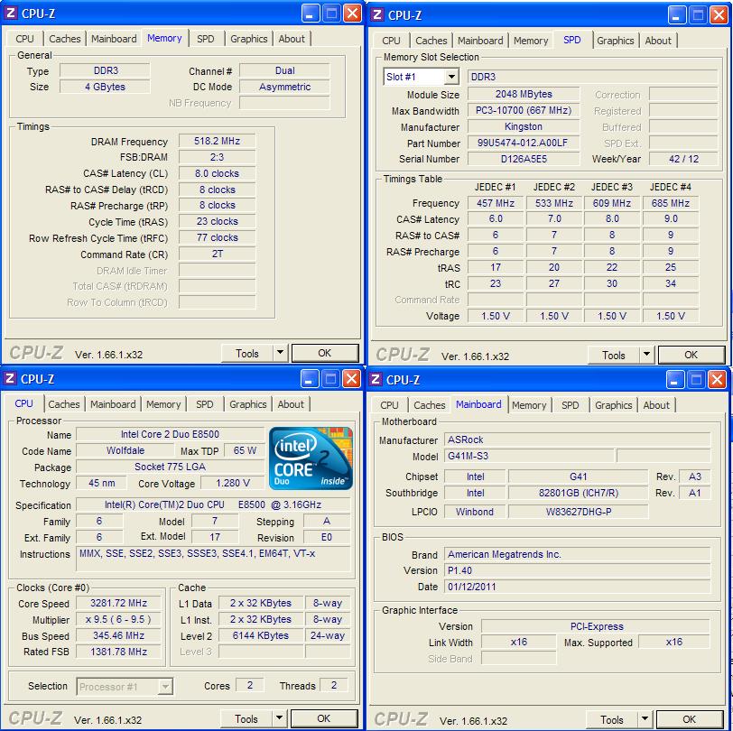Click the Module Size value 2048 MBytes
Image resolution: width=733 pixels, height=731 pixels.
pos(524,94)
